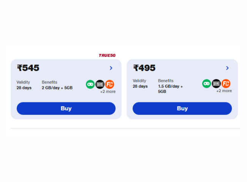Buy the ₹545 plan
247x182 pixels.
tap(66, 108)
